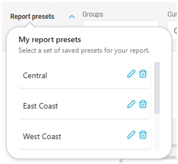Viewport: 178px width, 164px height.
Task: Delete the Central preset using trash icon
Action: point(143,74)
